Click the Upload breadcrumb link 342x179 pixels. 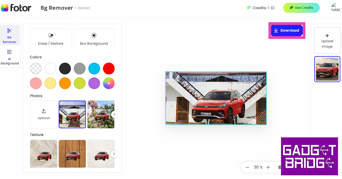click(84, 8)
